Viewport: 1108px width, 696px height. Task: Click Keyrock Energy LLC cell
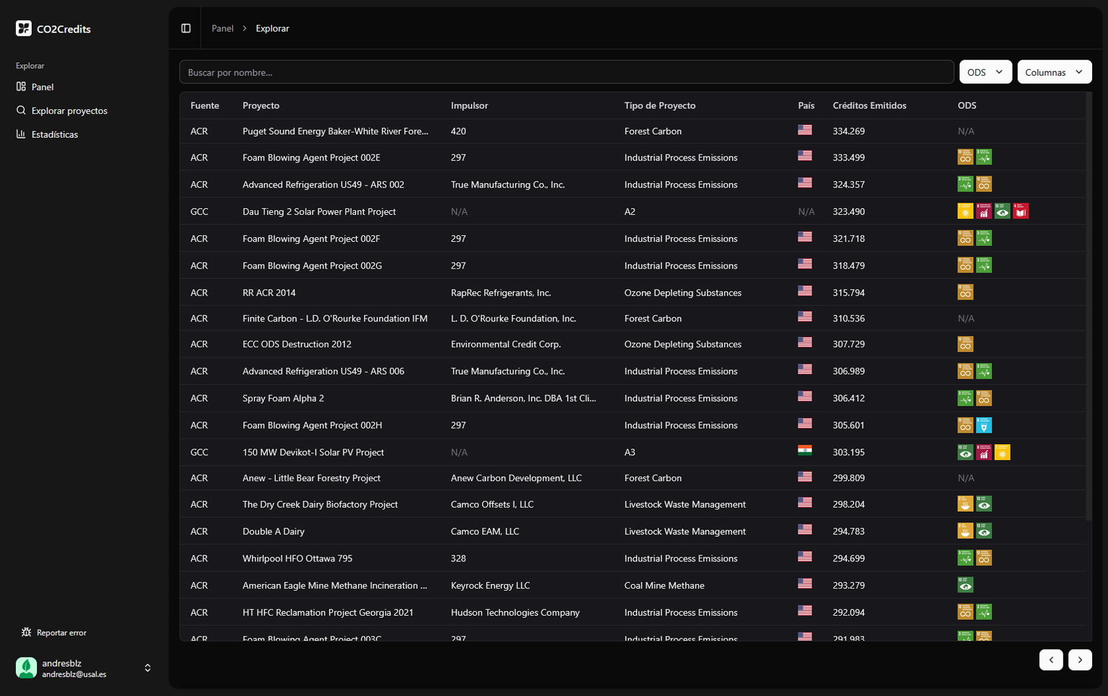(x=491, y=585)
